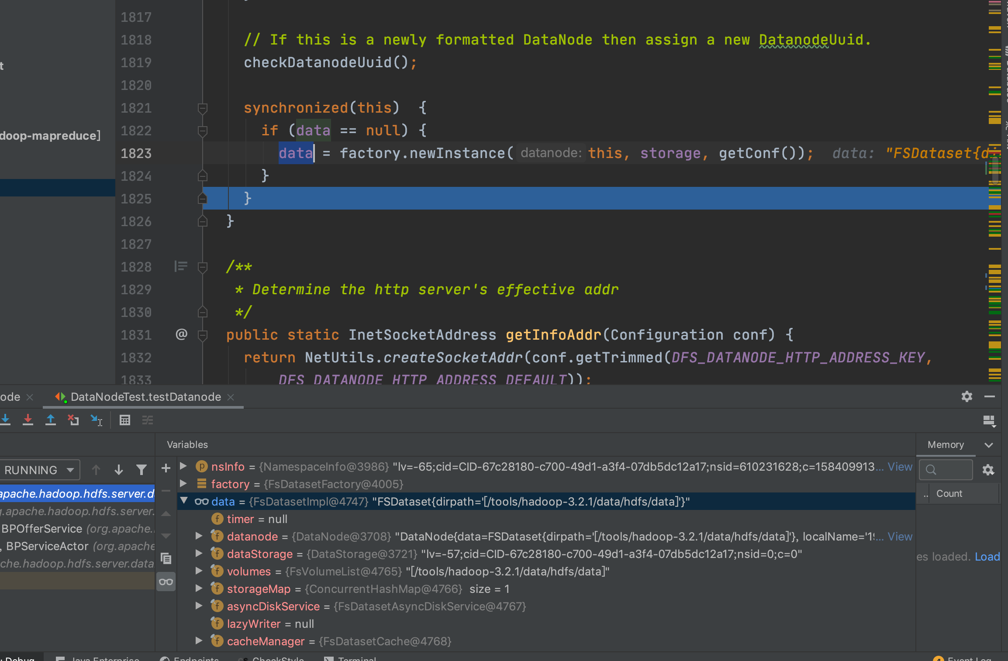This screenshot has width=1008, height=661.
Task: Collapse the data variable node
Action: pyautogui.click(x=184, y=501)
